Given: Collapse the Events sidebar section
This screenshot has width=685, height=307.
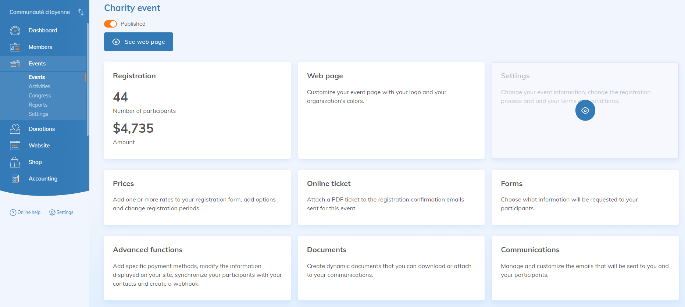Looking at the screenshot, I should pyautogui.click(x=37, y=64).
